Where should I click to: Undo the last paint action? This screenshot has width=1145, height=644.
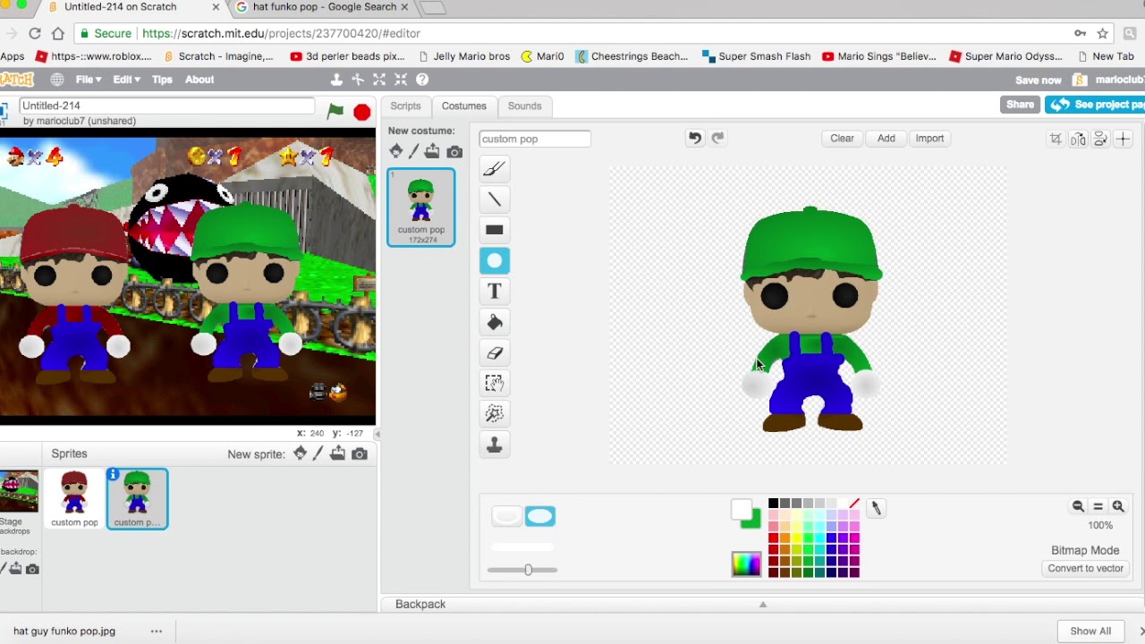[x=694, y=138]
